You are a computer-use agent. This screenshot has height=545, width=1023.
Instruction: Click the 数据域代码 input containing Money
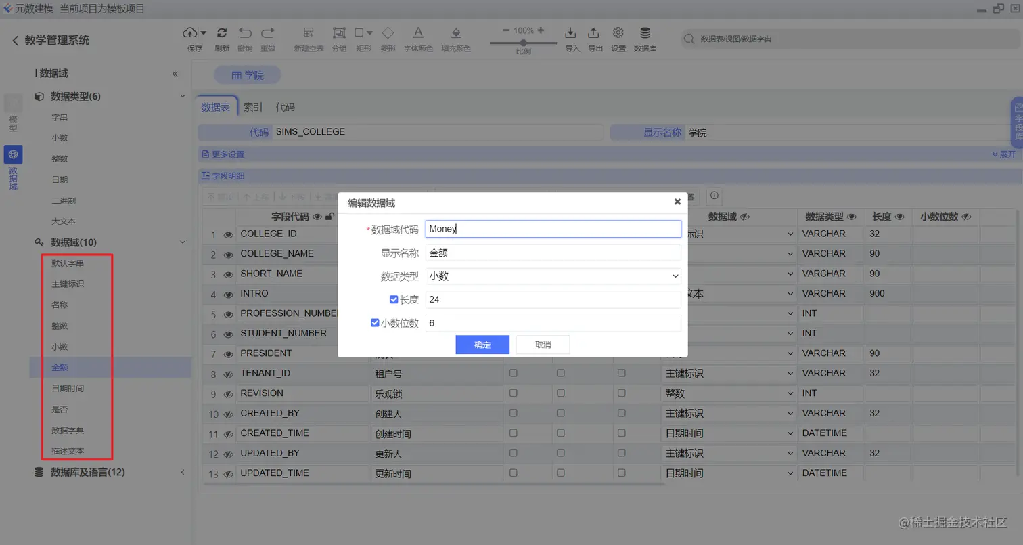click(x=553, y=229)
